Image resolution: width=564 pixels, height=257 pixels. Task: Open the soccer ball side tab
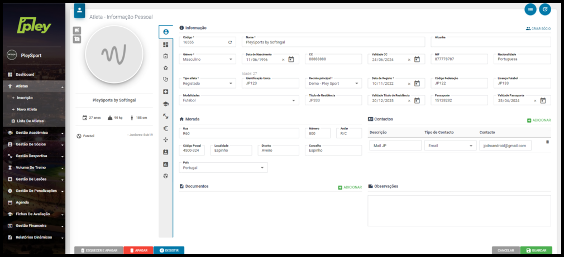pyautogui.click(x=166, y=176)
